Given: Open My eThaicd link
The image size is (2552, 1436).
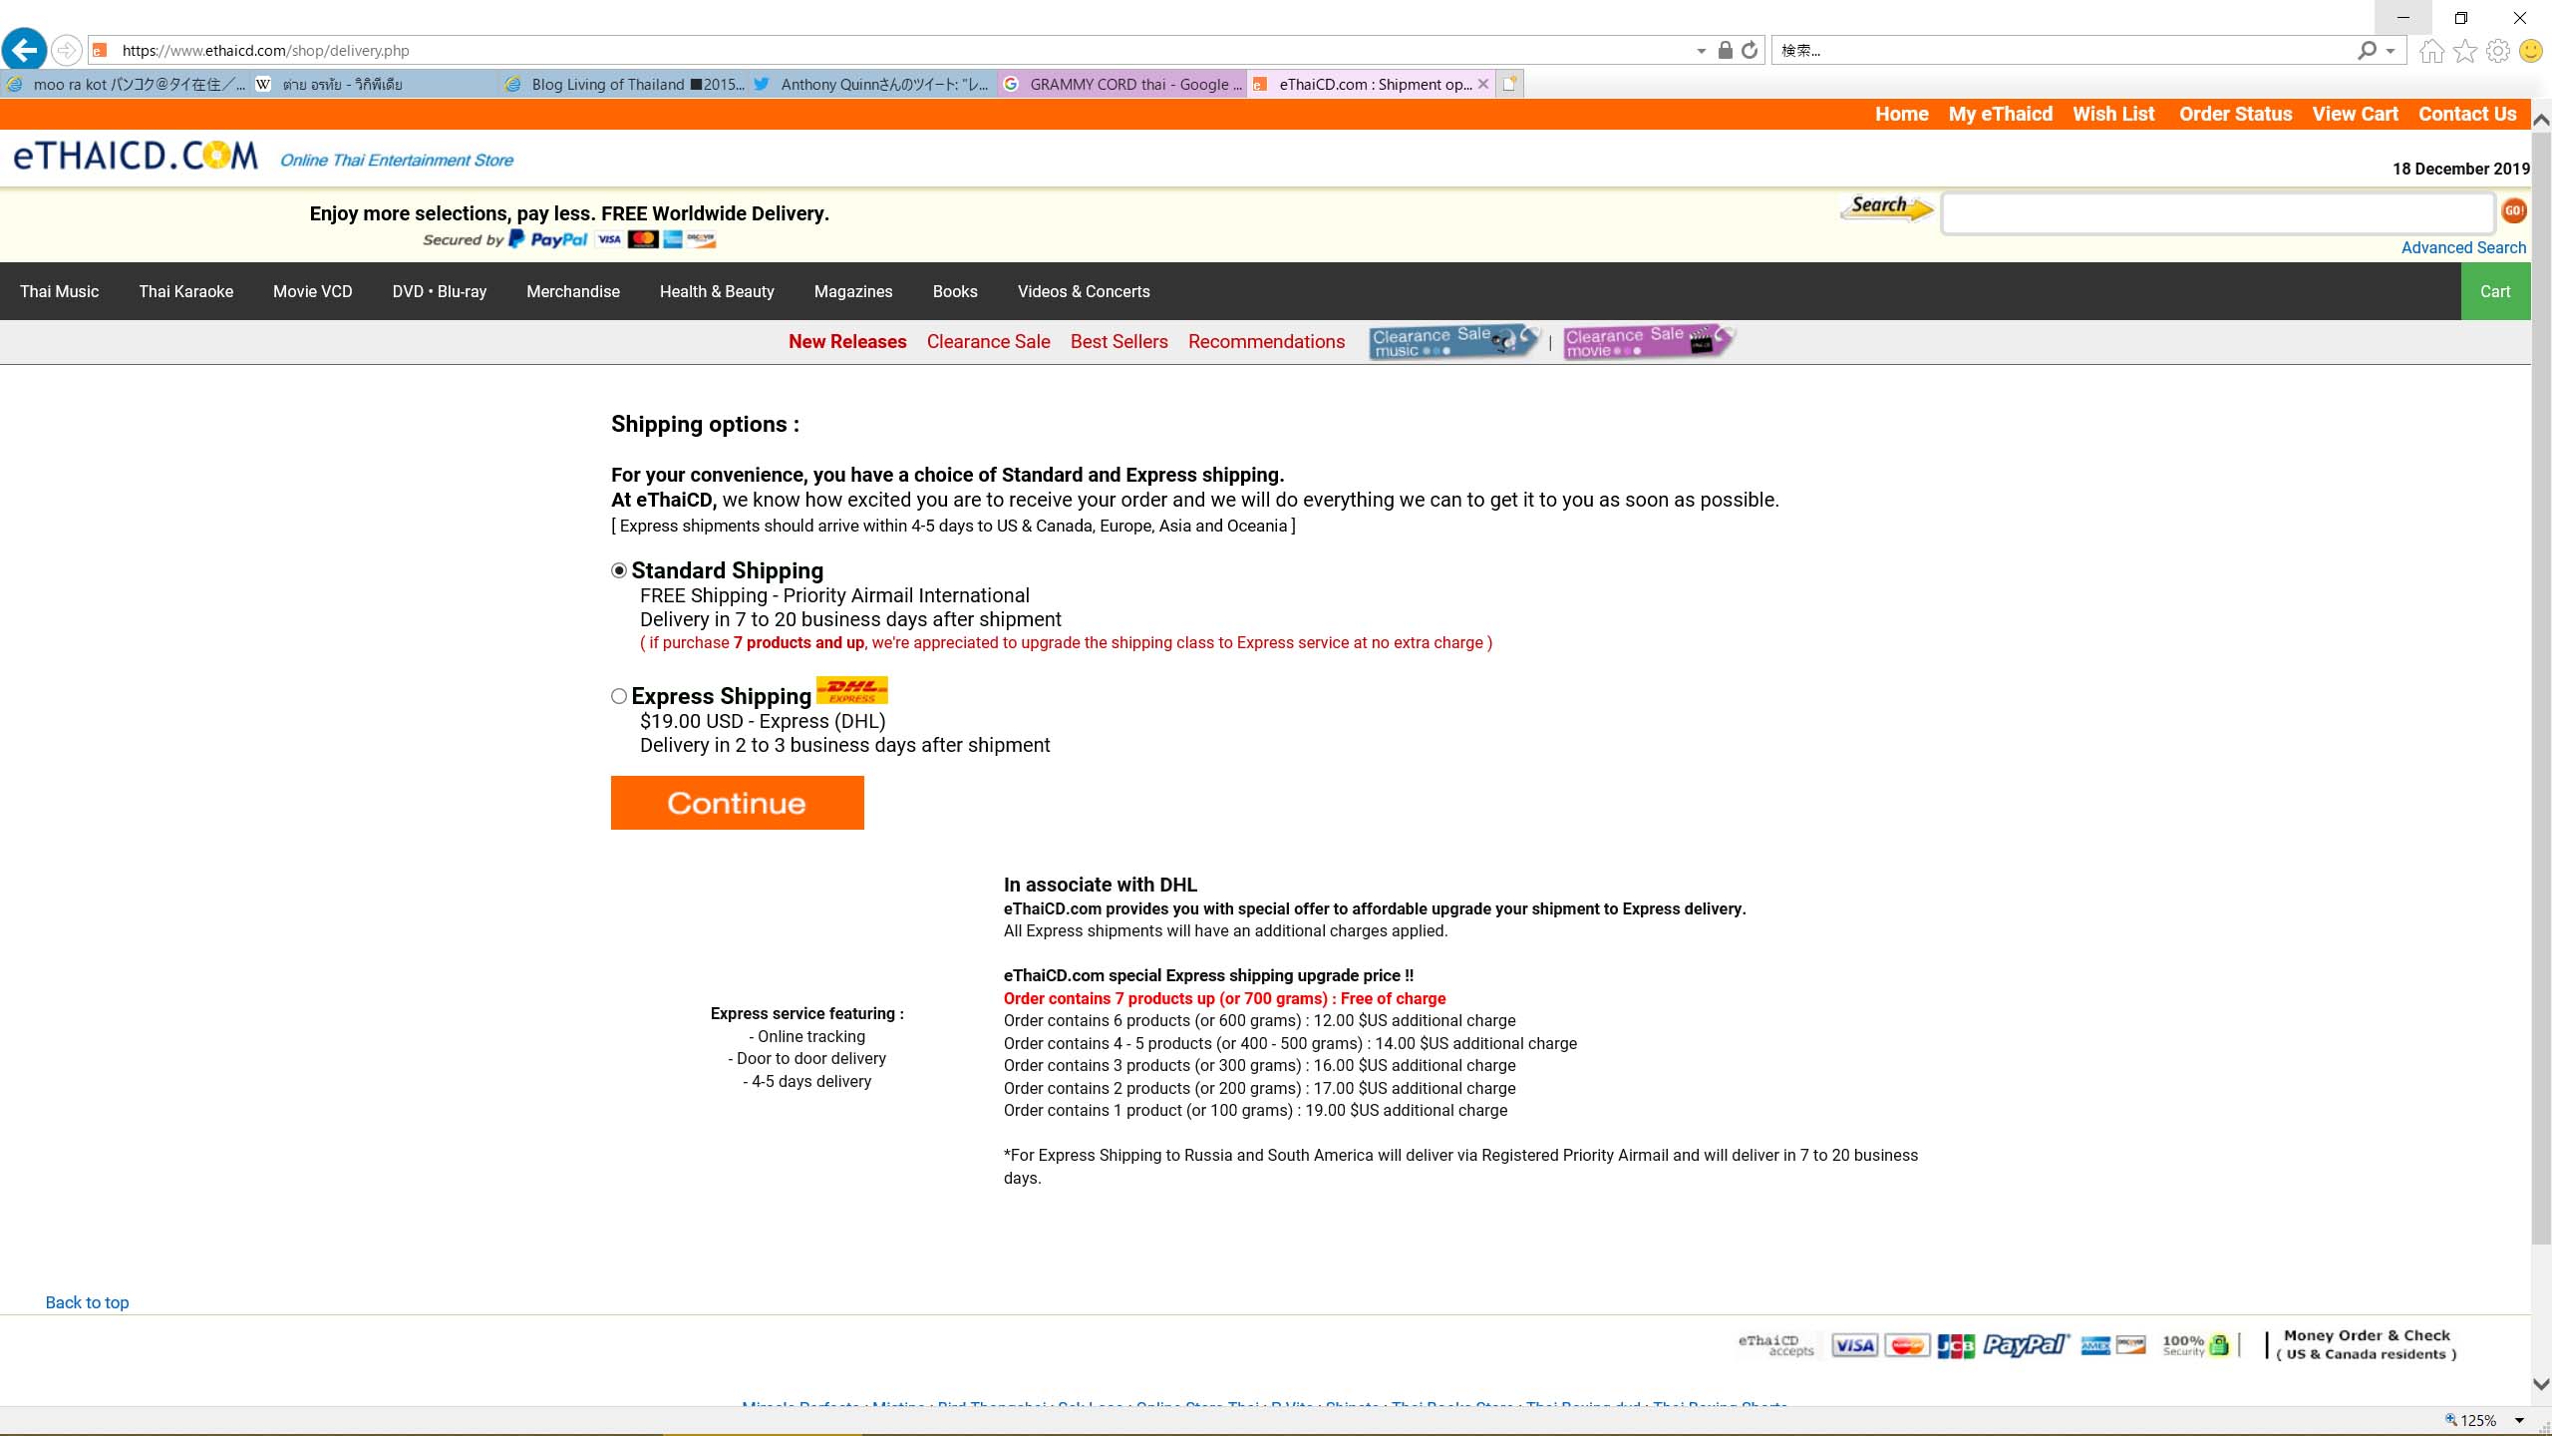Looking at the screenshot, I should point(2001,114).
